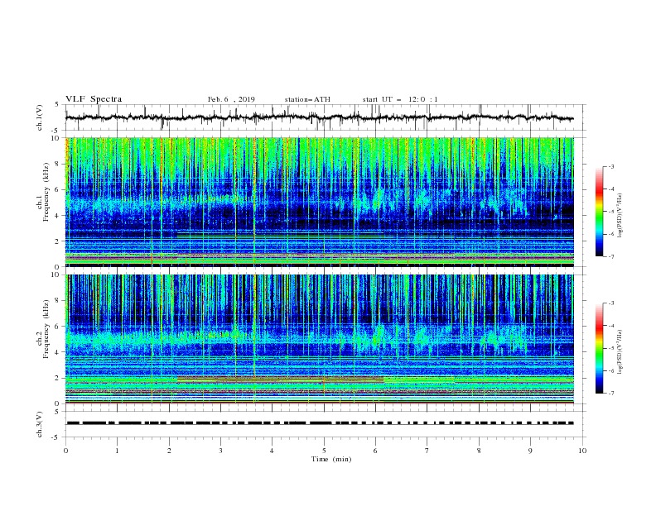656x506 pixels.
Task: Click time axis tick label "1"
Action: [x=117, y=451]
